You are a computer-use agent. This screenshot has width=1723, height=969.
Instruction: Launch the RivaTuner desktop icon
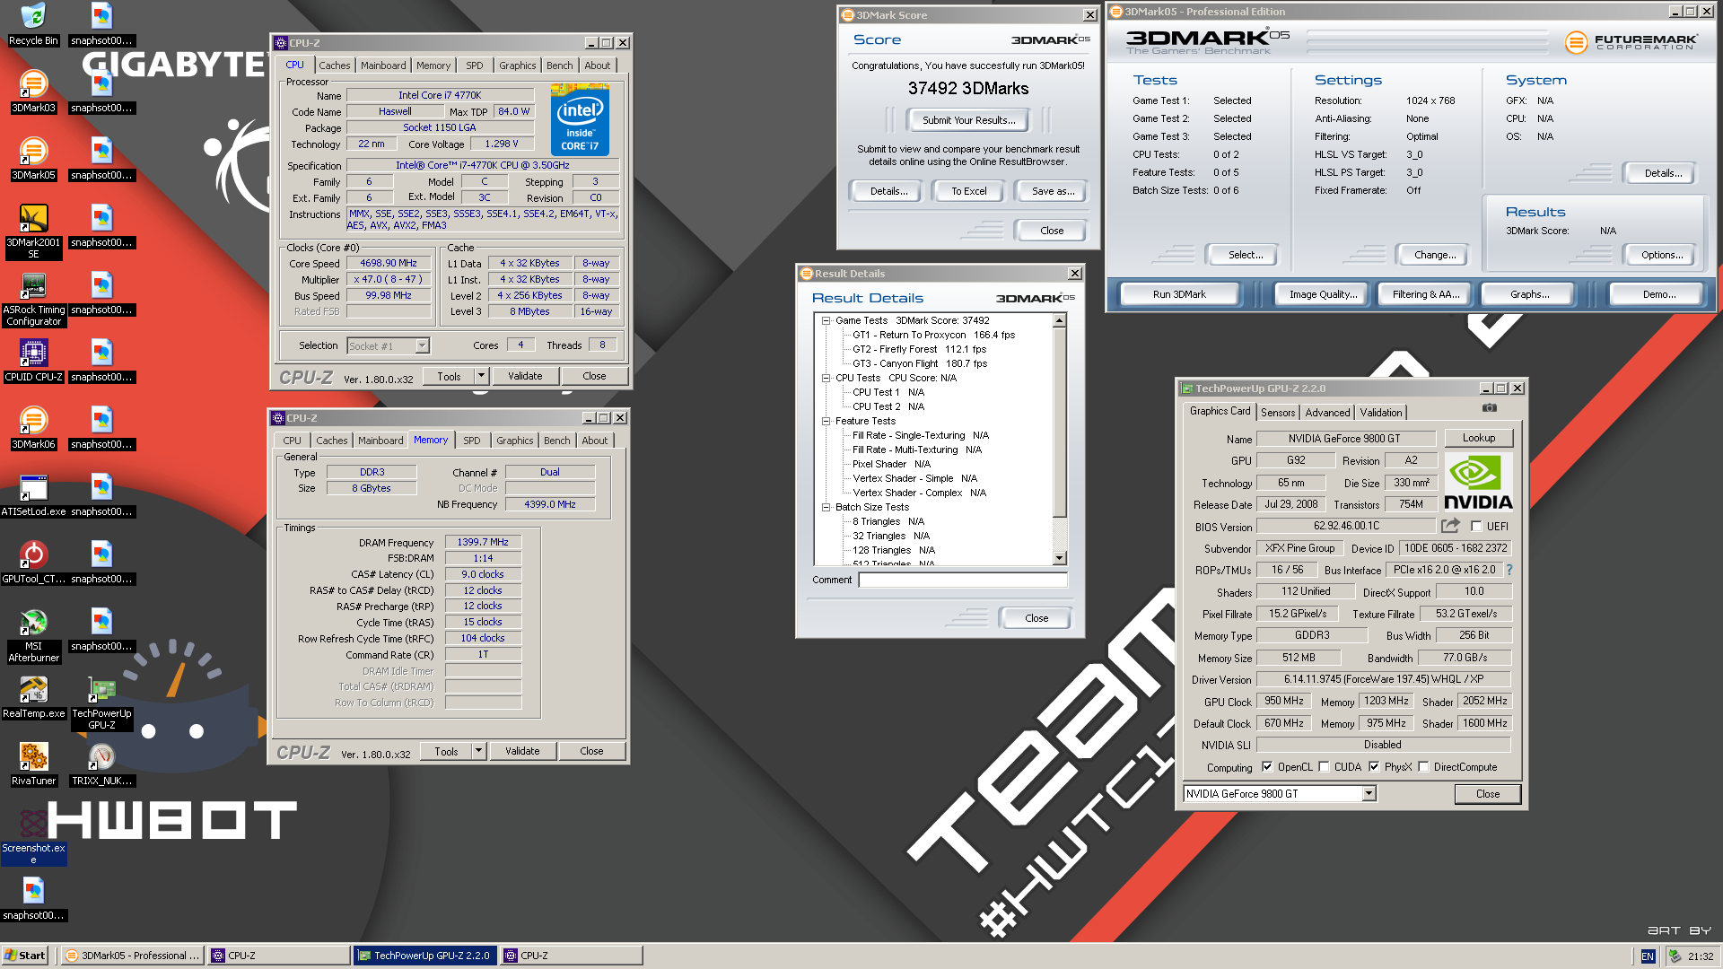[33, 764]
